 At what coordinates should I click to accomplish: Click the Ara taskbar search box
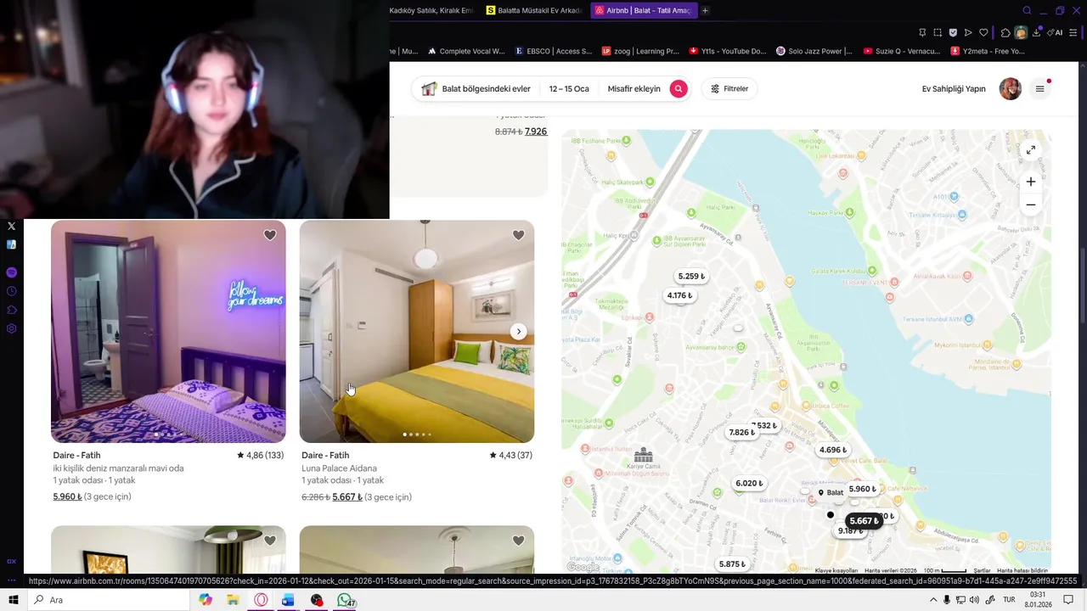(x=108, y=600)
